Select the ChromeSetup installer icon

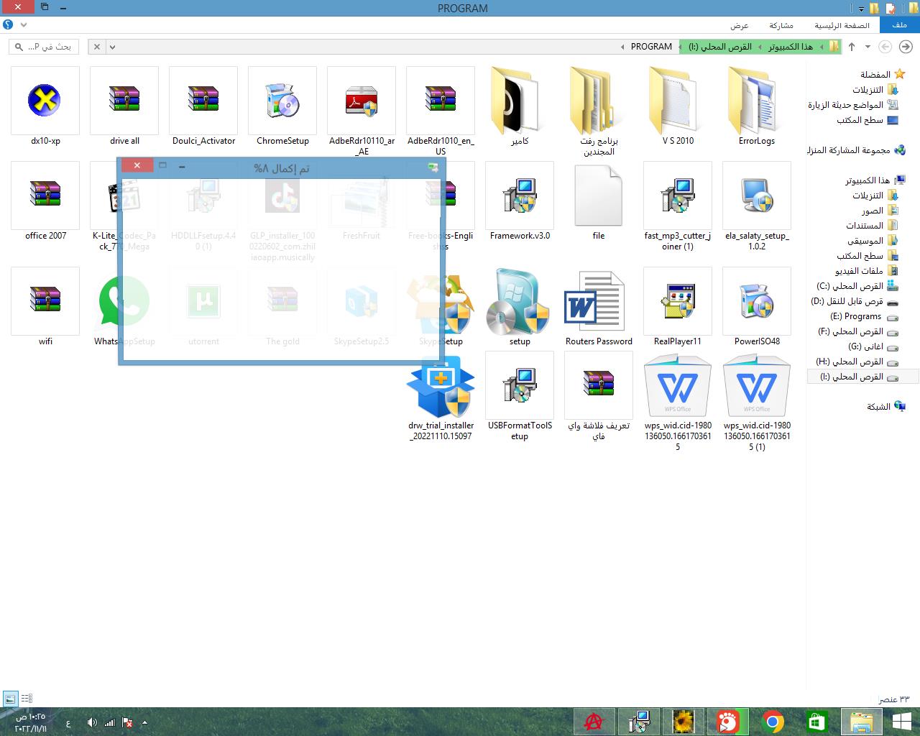pyautogui.click(x=282, y=101)
